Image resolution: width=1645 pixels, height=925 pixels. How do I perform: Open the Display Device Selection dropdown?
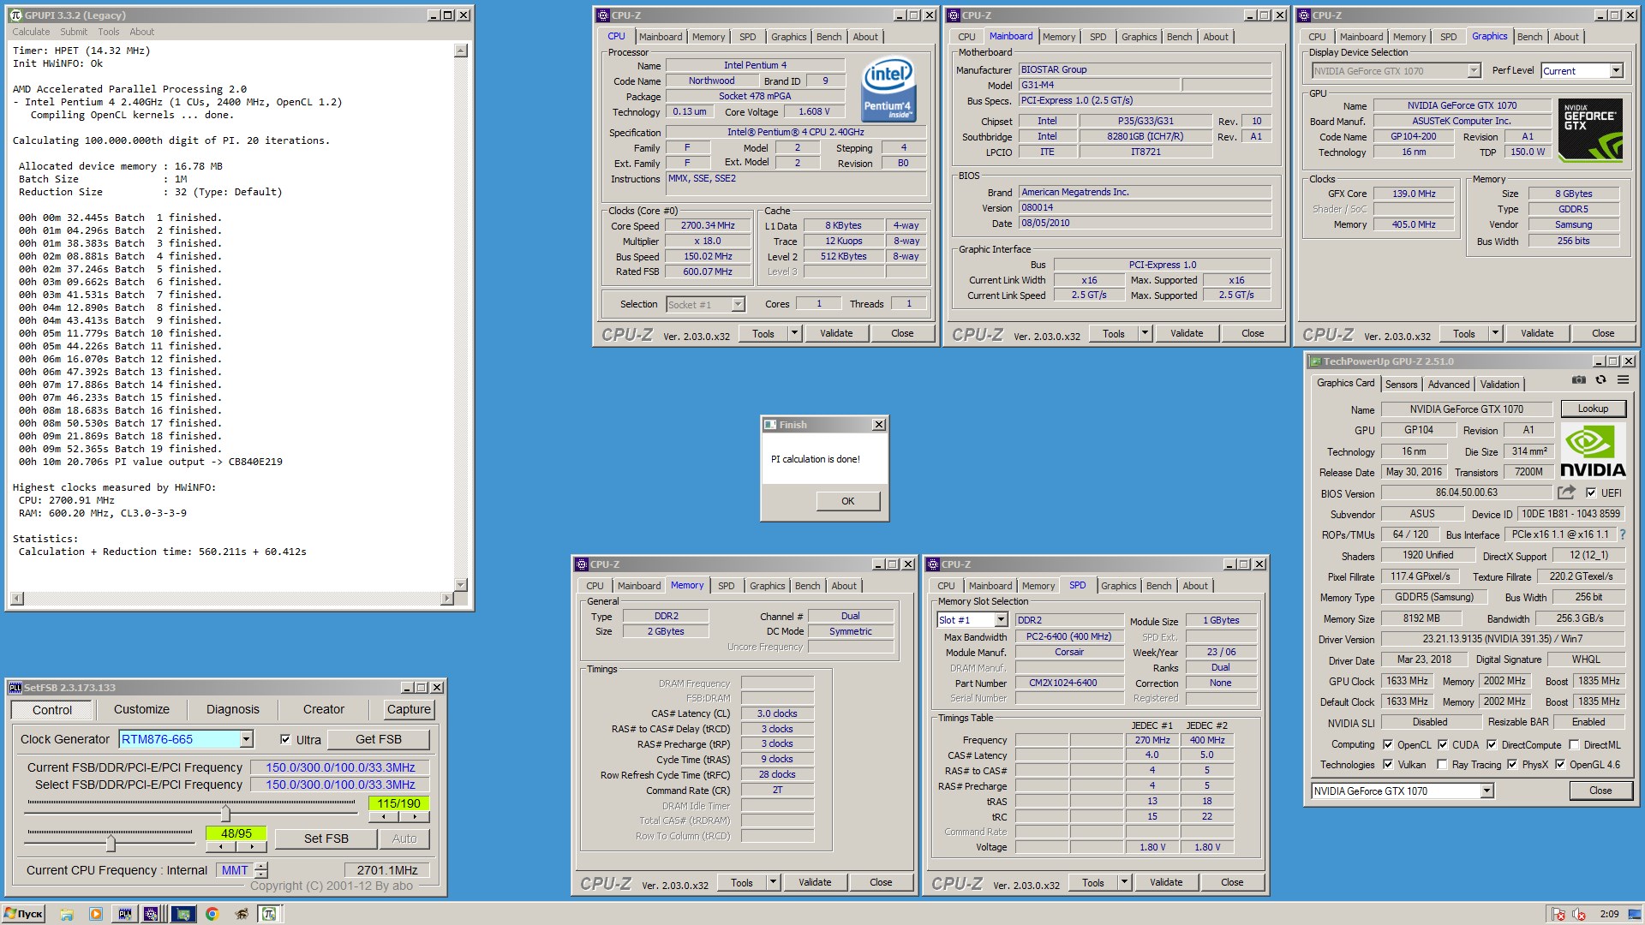pyautogui.click(x=1474, y=71)
